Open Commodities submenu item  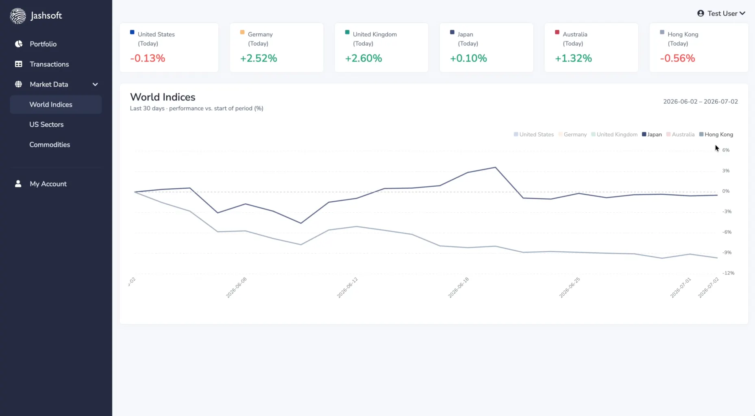coord(50,145)
